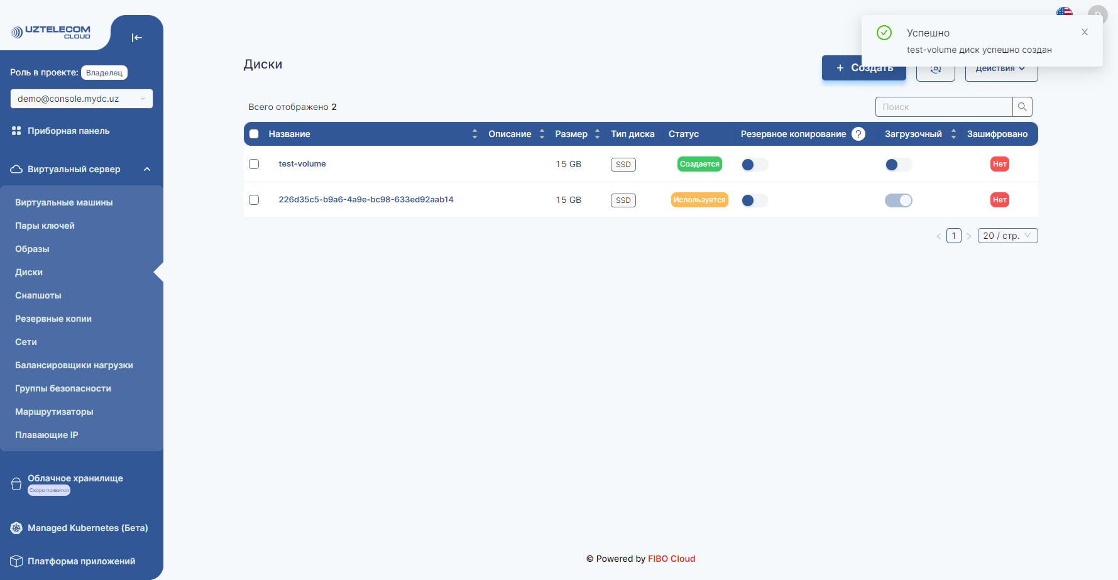Click the Поиск search input field

(x=943, y=107)
